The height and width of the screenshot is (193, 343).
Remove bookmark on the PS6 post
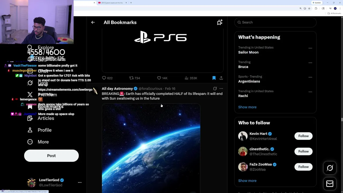[214, 78]
